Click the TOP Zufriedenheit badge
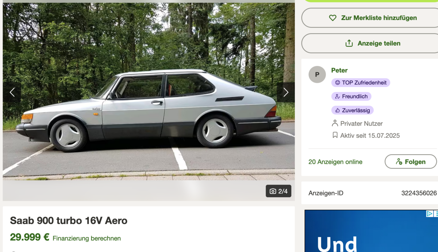Screen dimensions: 438x252 [361, 83]
